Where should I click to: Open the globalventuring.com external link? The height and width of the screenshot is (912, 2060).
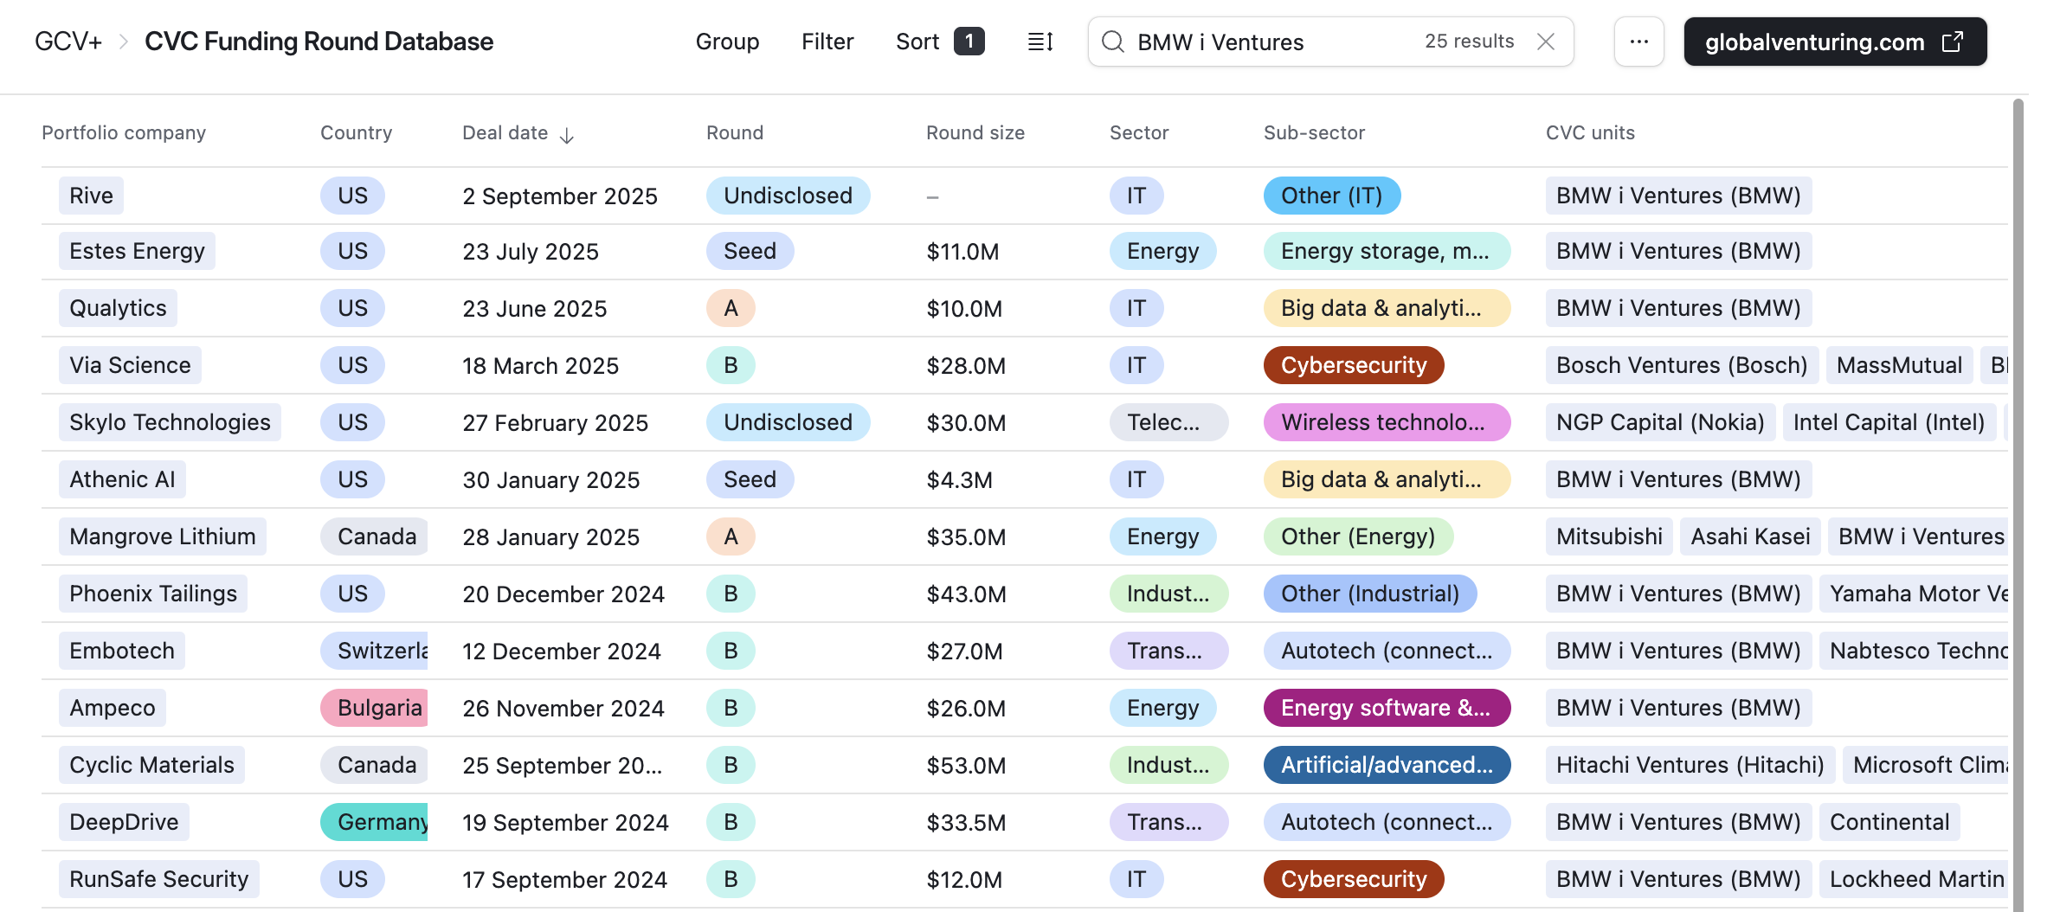(1834, 42)
